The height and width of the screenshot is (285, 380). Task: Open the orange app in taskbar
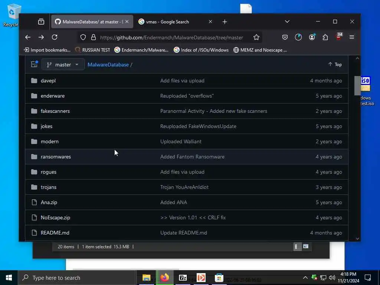(x=201, y=278)
